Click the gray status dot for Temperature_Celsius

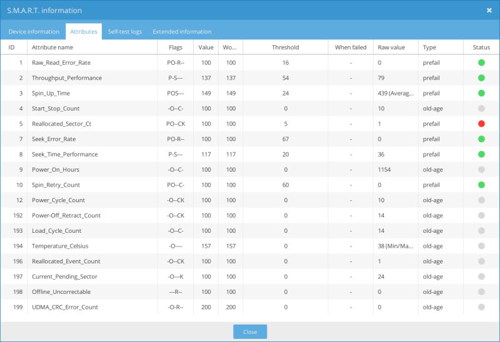pyautogui.click(x=481, y=246)
